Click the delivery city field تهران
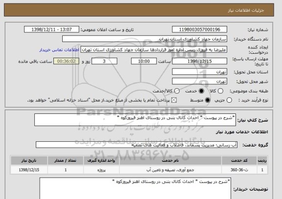The width and height of the screenshot is (282, 199). (199, 81)
